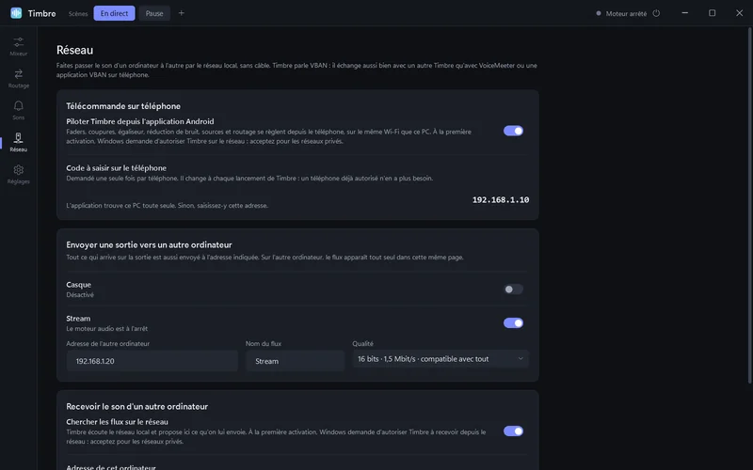Open the Qualité dropdown
Image resolution: width=753 pixels, height=470 pixels.
pyautogui.click(x=441, y=359)
